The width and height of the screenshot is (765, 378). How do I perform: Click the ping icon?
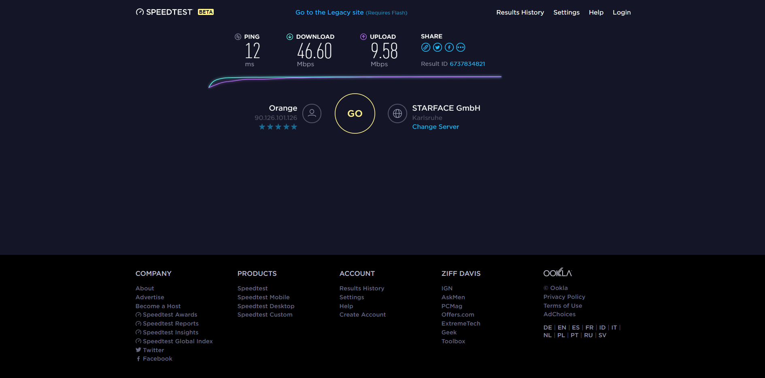click(x=238, y=37)
